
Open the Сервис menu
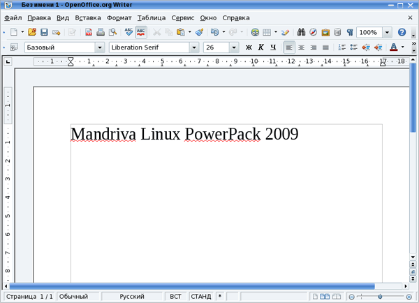click(x=183, y=18)
